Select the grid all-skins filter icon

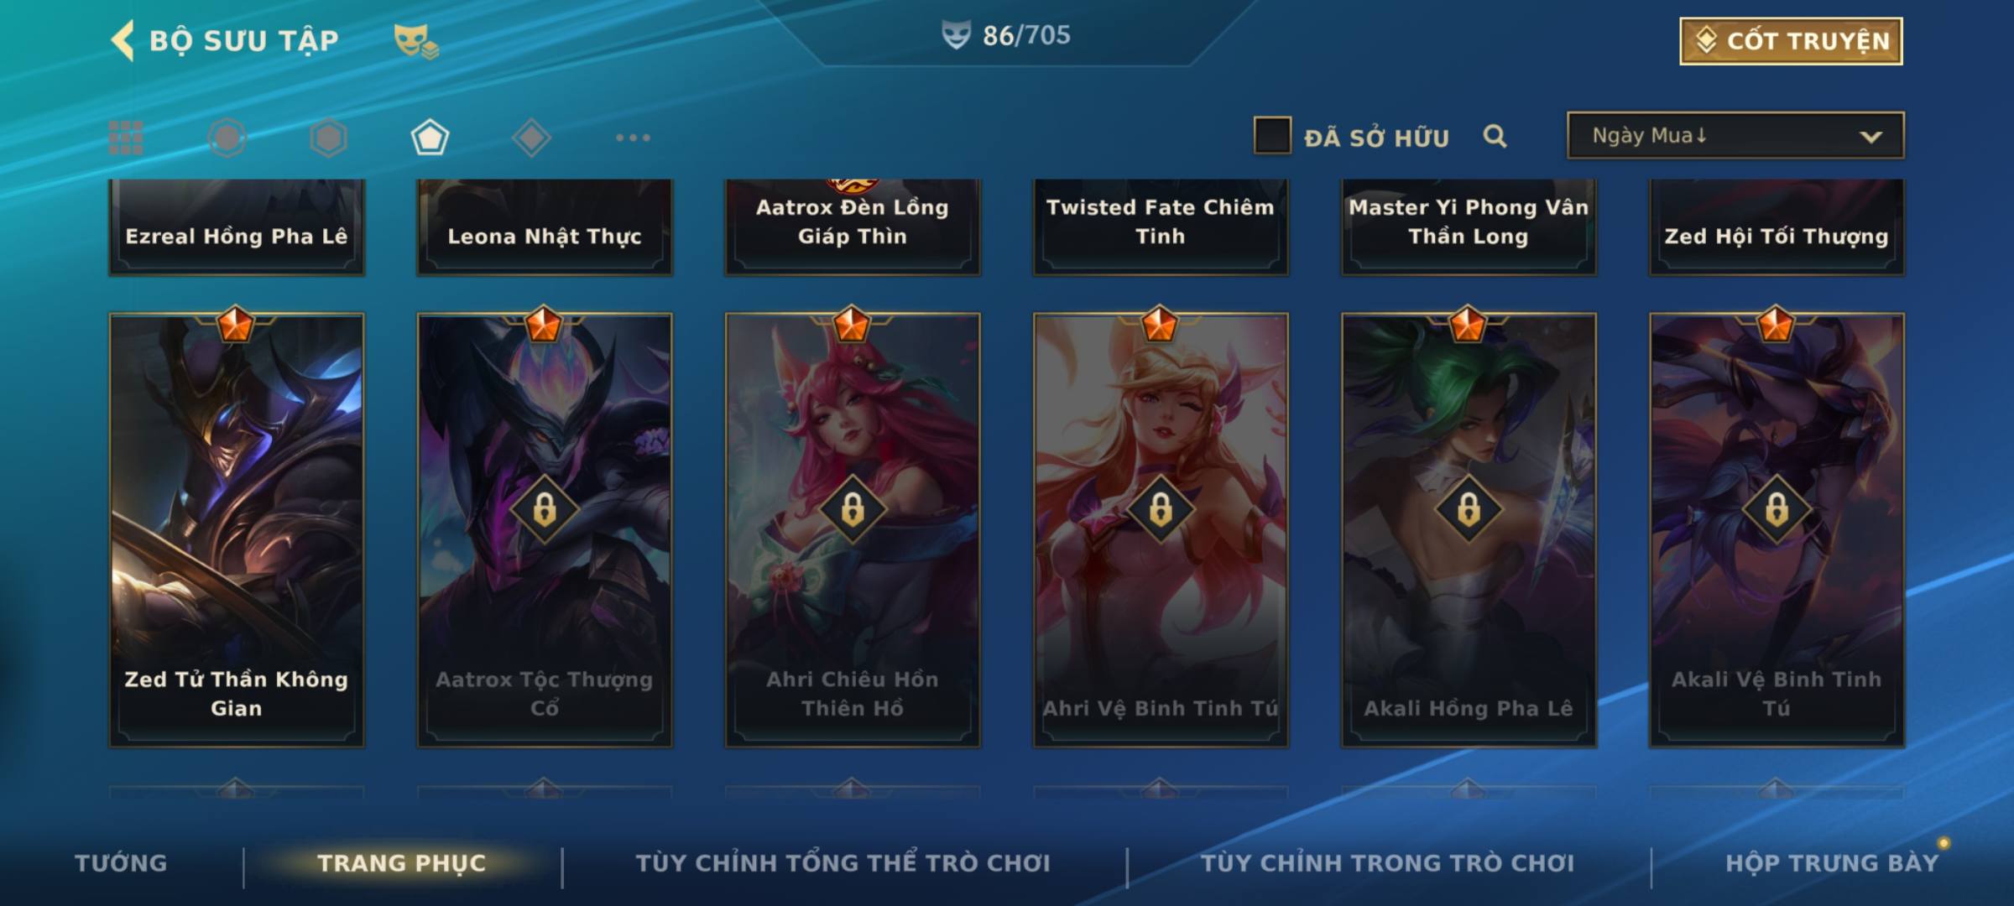(126, 138)
